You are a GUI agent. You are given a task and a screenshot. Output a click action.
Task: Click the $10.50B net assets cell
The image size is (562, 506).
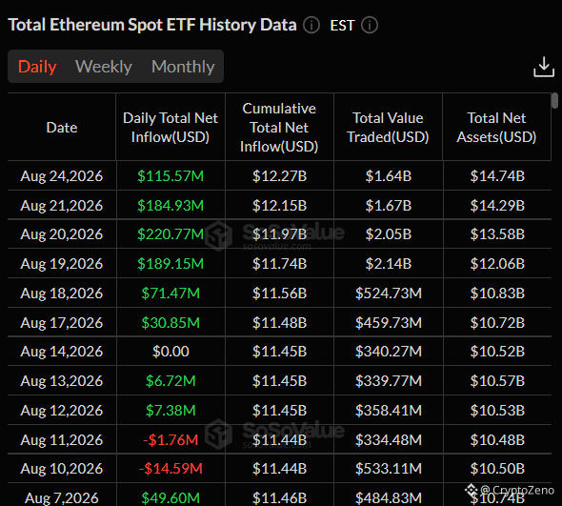[497, 469]
